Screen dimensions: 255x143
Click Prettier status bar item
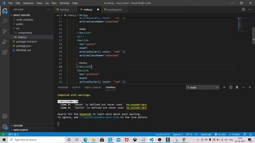pyautogui.click(x=235, y=134)
